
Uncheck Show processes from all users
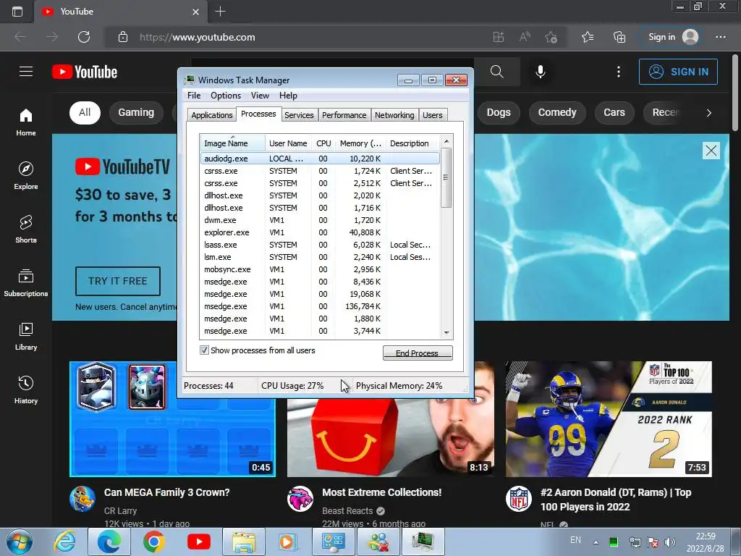204,350
